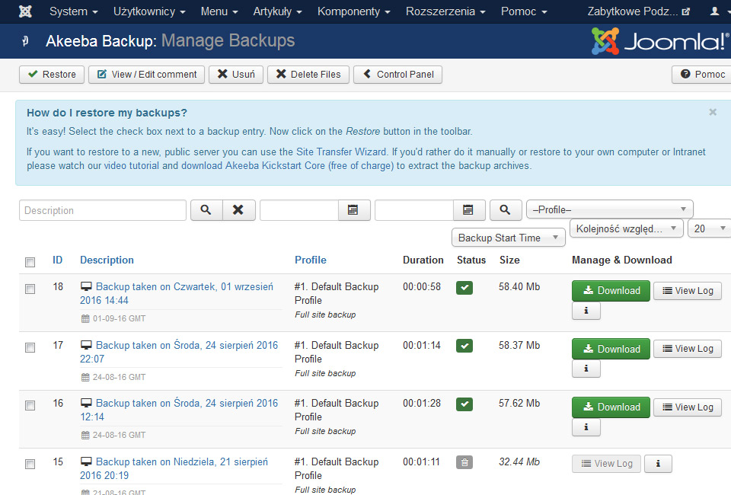The image size is (731, 495).
Task: Click the Usuń delete toolbar button
Action: (x=236, y=75)
